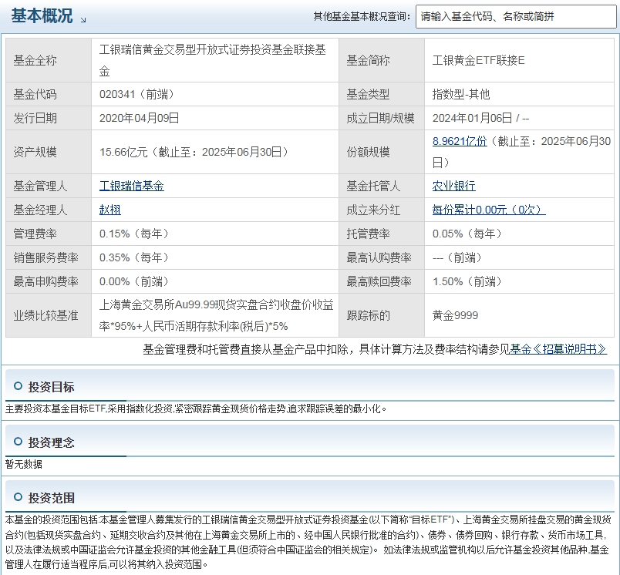Select max purchase fee value 0.00%（前端）
620x575 pixels.
tap(134, 281)
